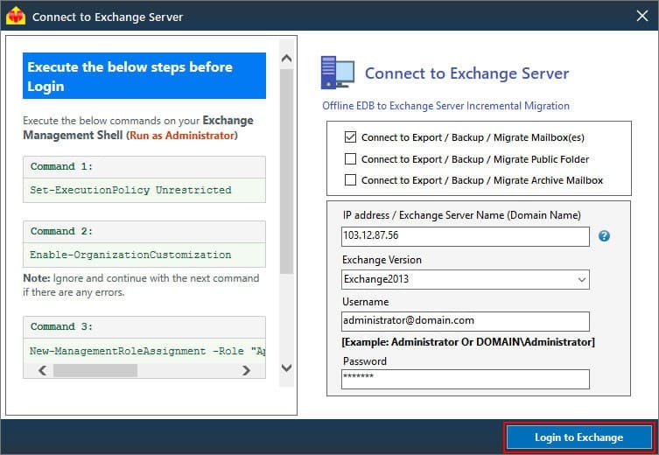The width and height of the screenshot is (659, 455).
Task: Click the Exchange Version label
Action: coord(382,260)
